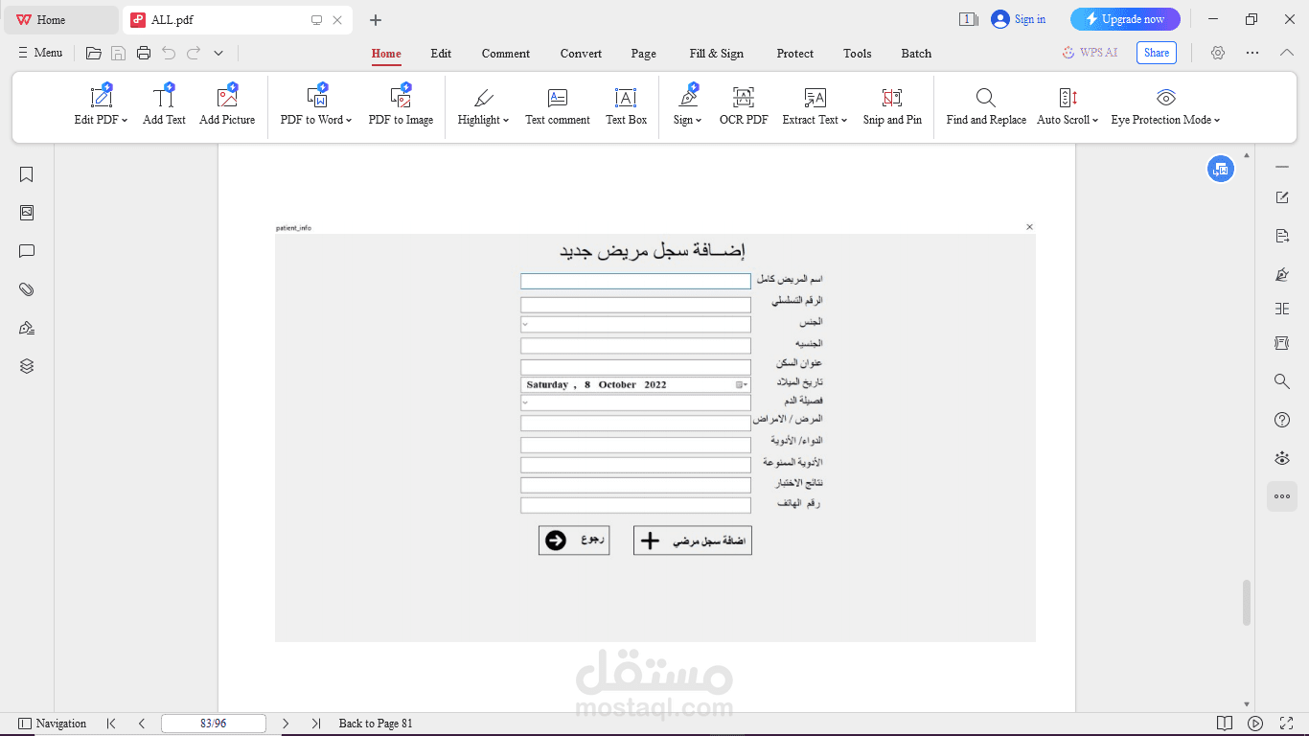Open a new tab with the plus button
This screenshot has height=736, width=1309.
click(376, 19)
